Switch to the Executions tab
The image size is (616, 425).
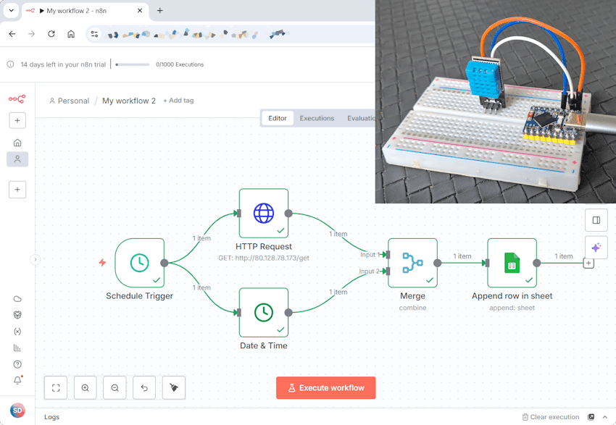[x=317, y=118]
